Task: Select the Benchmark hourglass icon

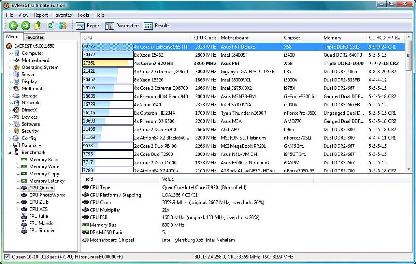Action: [17, 152]
